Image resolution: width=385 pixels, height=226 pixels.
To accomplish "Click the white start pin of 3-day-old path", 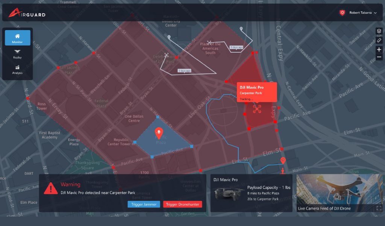I will coord(169,37).
